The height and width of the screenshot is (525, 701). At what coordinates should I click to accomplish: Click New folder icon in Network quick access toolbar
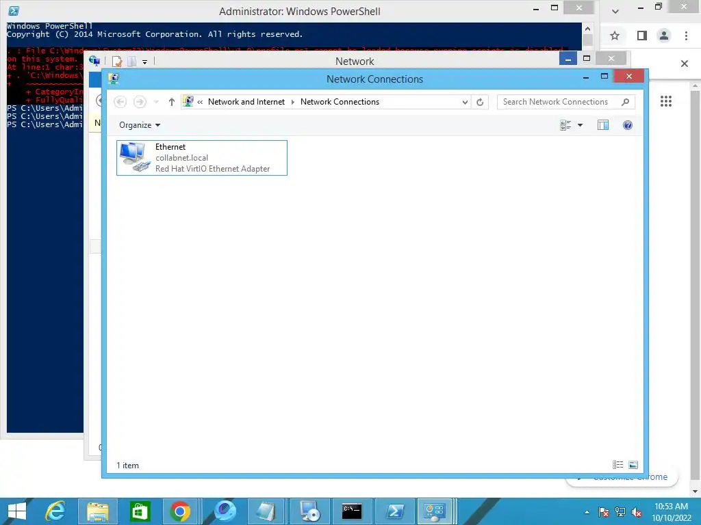point(132,62)
